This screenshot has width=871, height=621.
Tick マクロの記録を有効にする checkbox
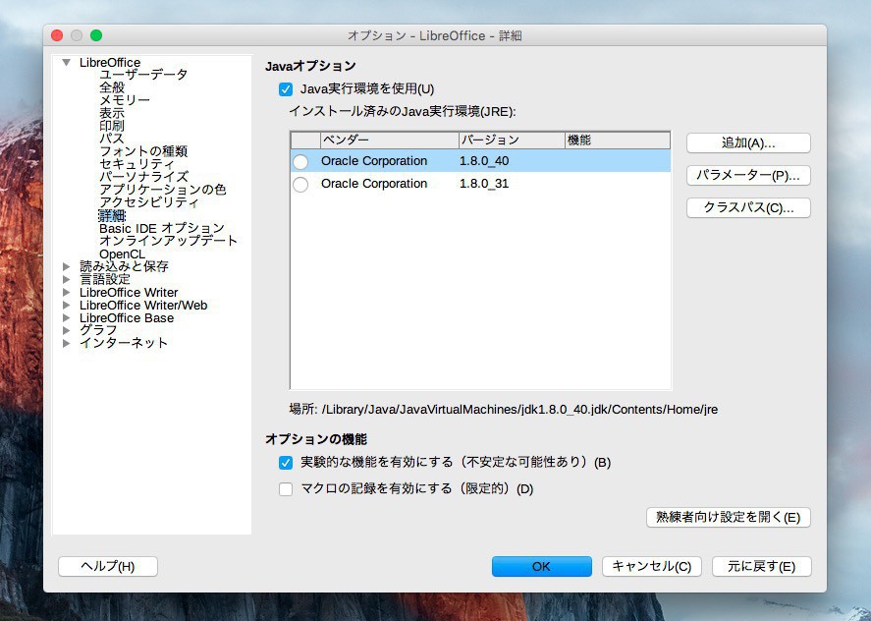tap(286, 489)
